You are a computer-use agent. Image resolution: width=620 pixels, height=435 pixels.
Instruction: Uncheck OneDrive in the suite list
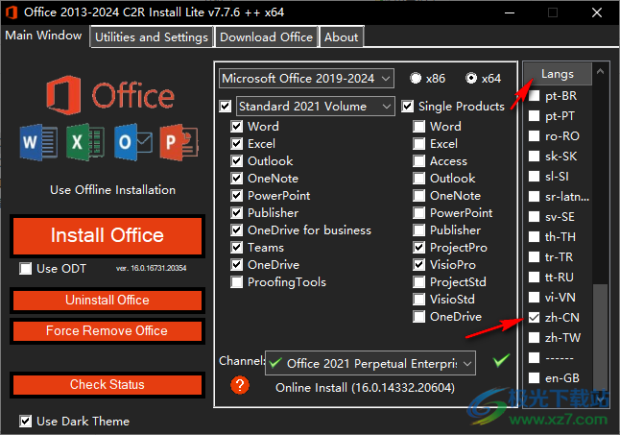(x=237, y=265)
